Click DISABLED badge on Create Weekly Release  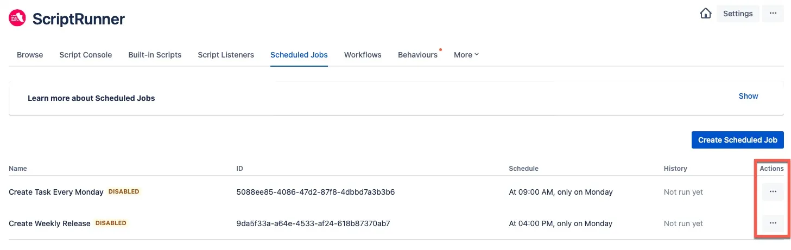[111, 223]
